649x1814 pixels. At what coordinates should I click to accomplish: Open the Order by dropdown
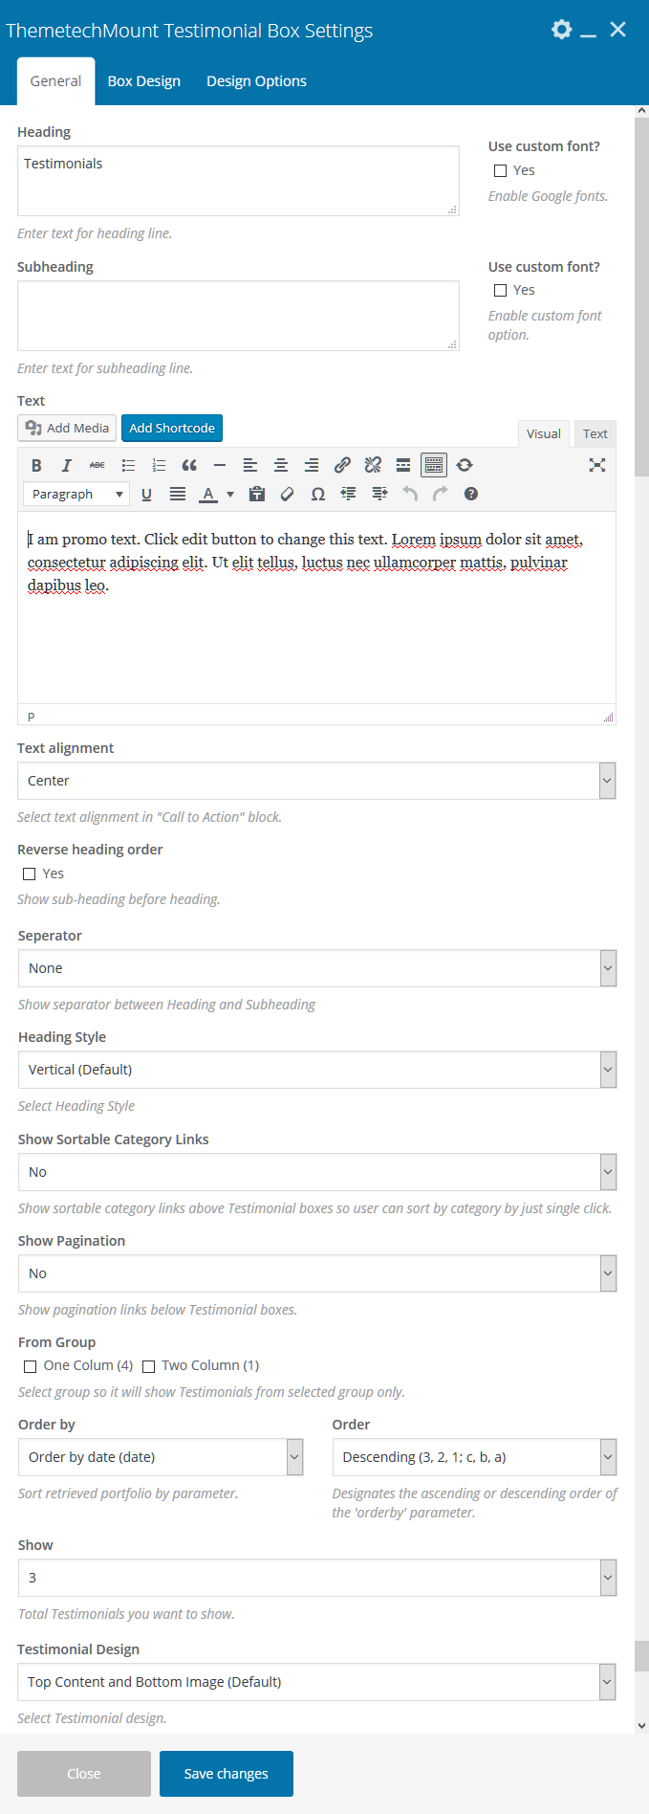[x=161, y=1457]
